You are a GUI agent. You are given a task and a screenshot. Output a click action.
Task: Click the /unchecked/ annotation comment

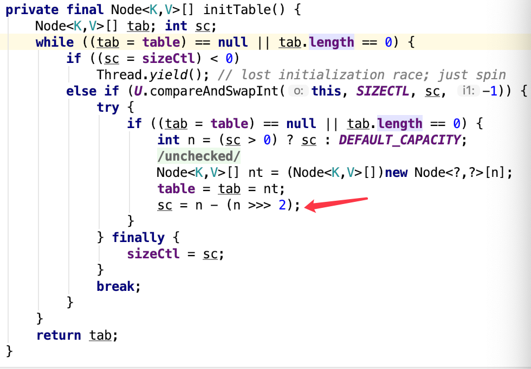199,156
